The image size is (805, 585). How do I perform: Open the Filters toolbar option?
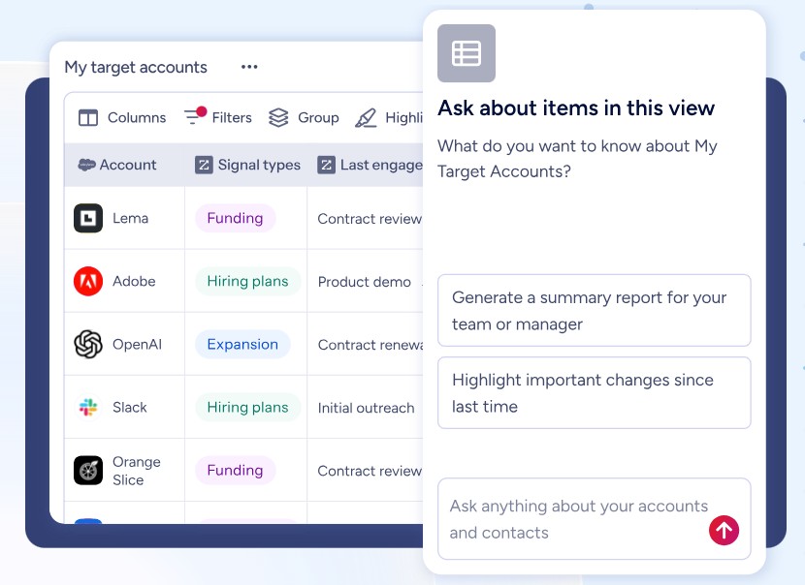tap(218, 117)
